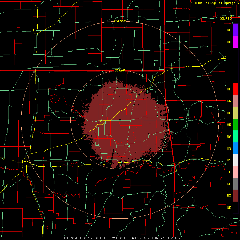Click the "50 NMI" range ring label
The width and height of the screenshot is (240, 240).
tap(120, 70)
